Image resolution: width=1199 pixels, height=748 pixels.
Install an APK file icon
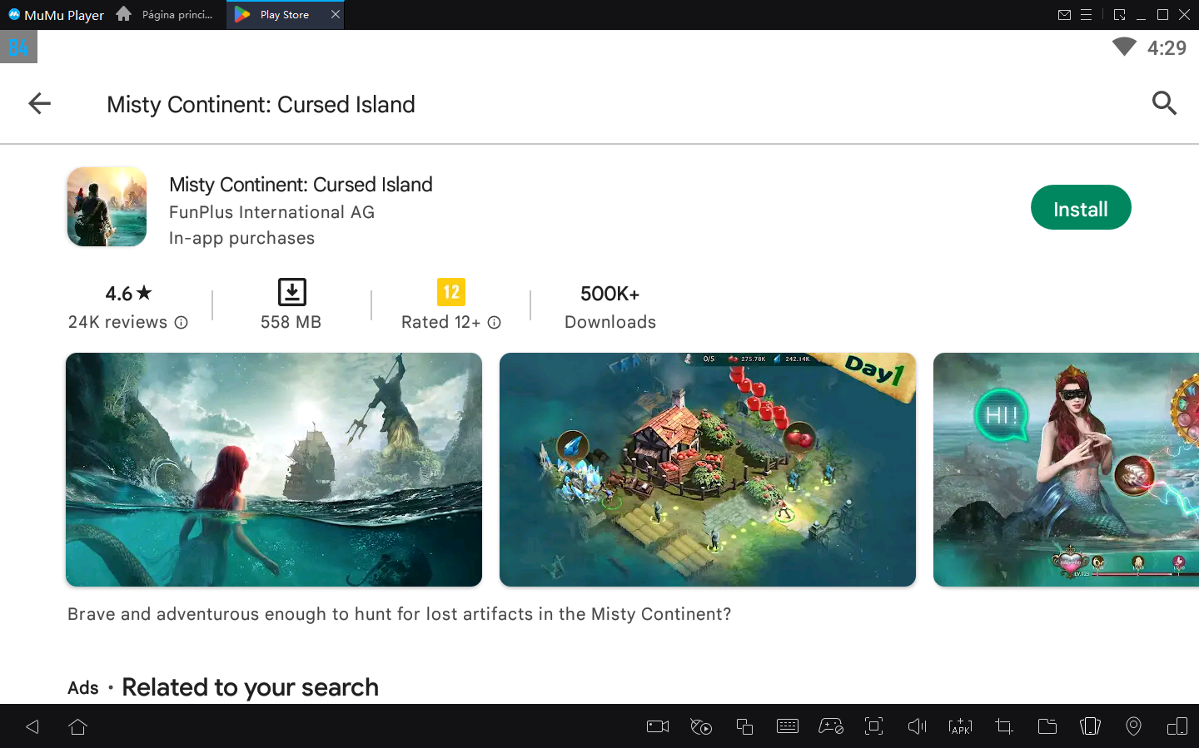pyautogui.click(x=960, y=726)
